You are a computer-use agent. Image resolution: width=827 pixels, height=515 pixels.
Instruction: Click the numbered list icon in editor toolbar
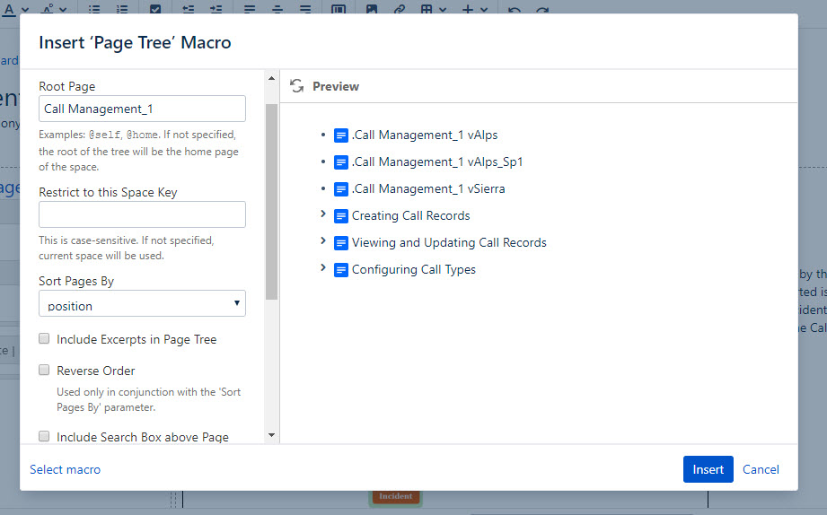122,10
